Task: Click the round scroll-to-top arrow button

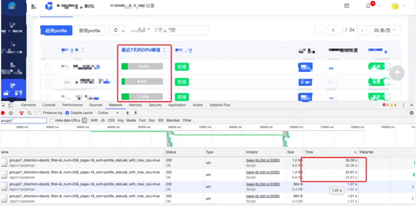Action: point(397,73)
